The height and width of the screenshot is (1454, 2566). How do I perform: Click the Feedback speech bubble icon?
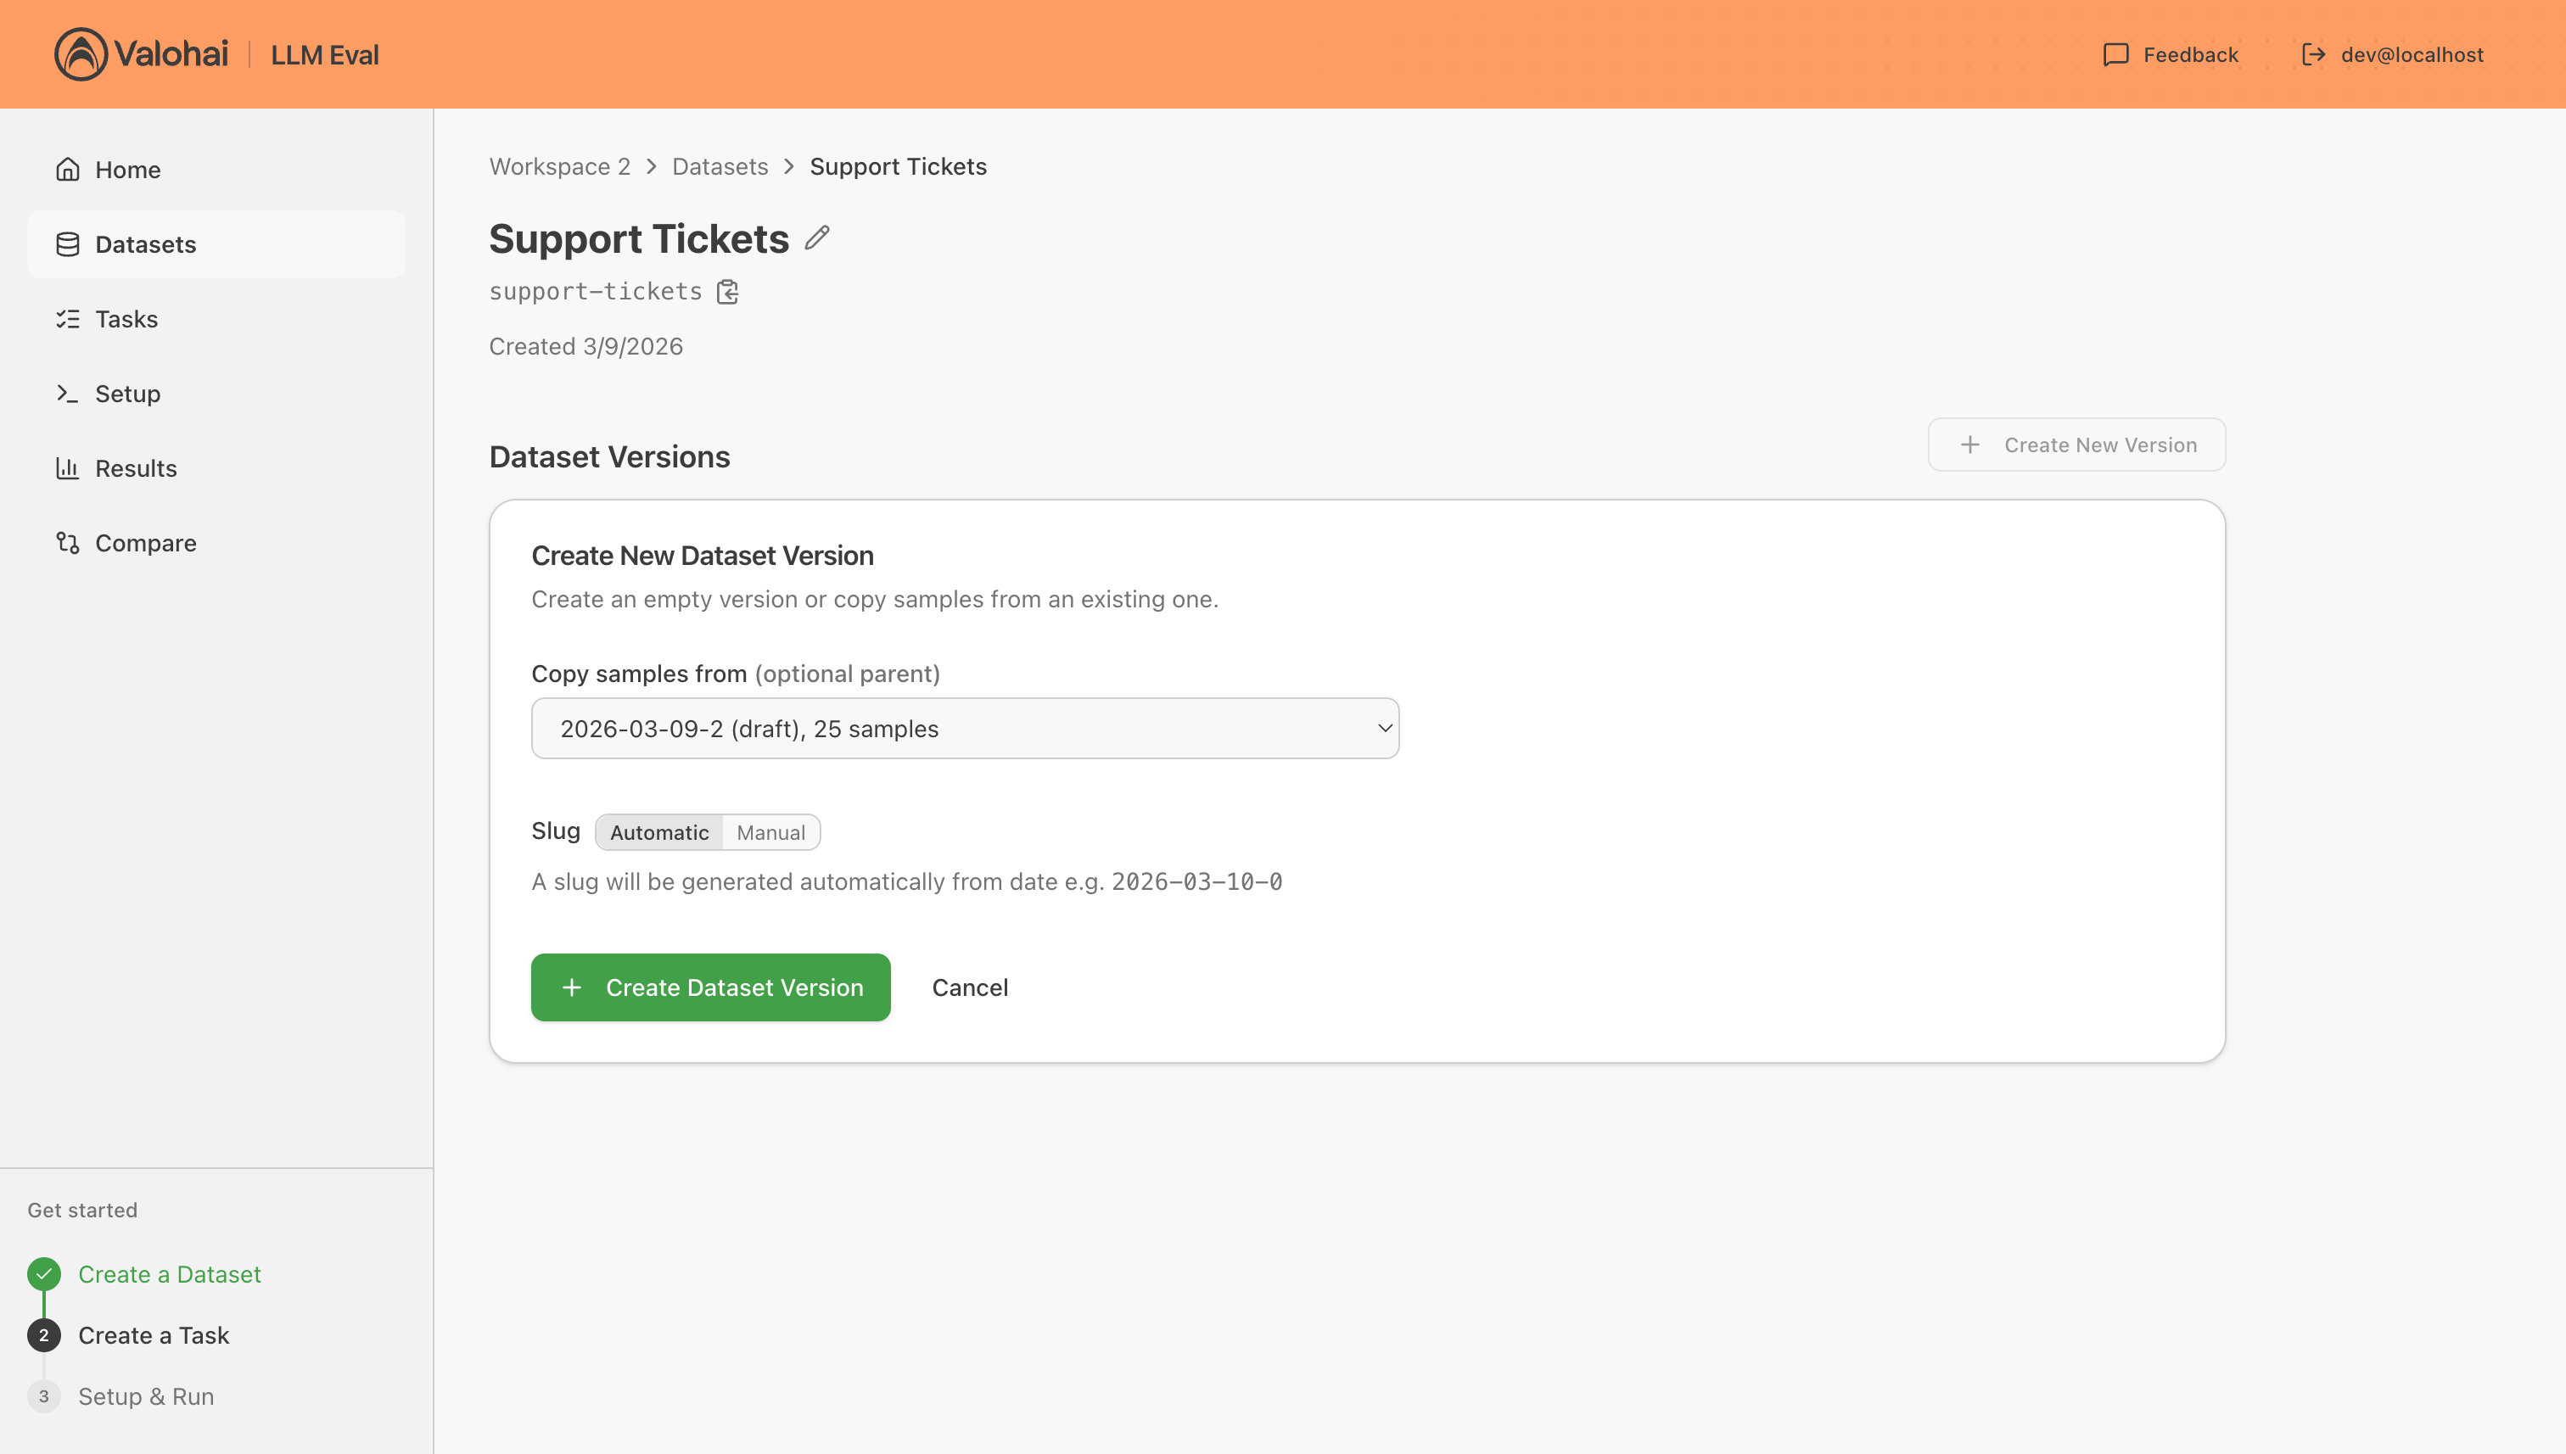pyautogui.click(x=2115, y=55)
